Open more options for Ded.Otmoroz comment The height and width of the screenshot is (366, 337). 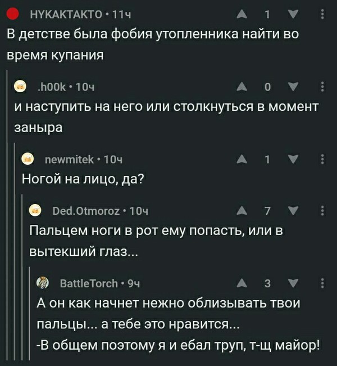322,210
